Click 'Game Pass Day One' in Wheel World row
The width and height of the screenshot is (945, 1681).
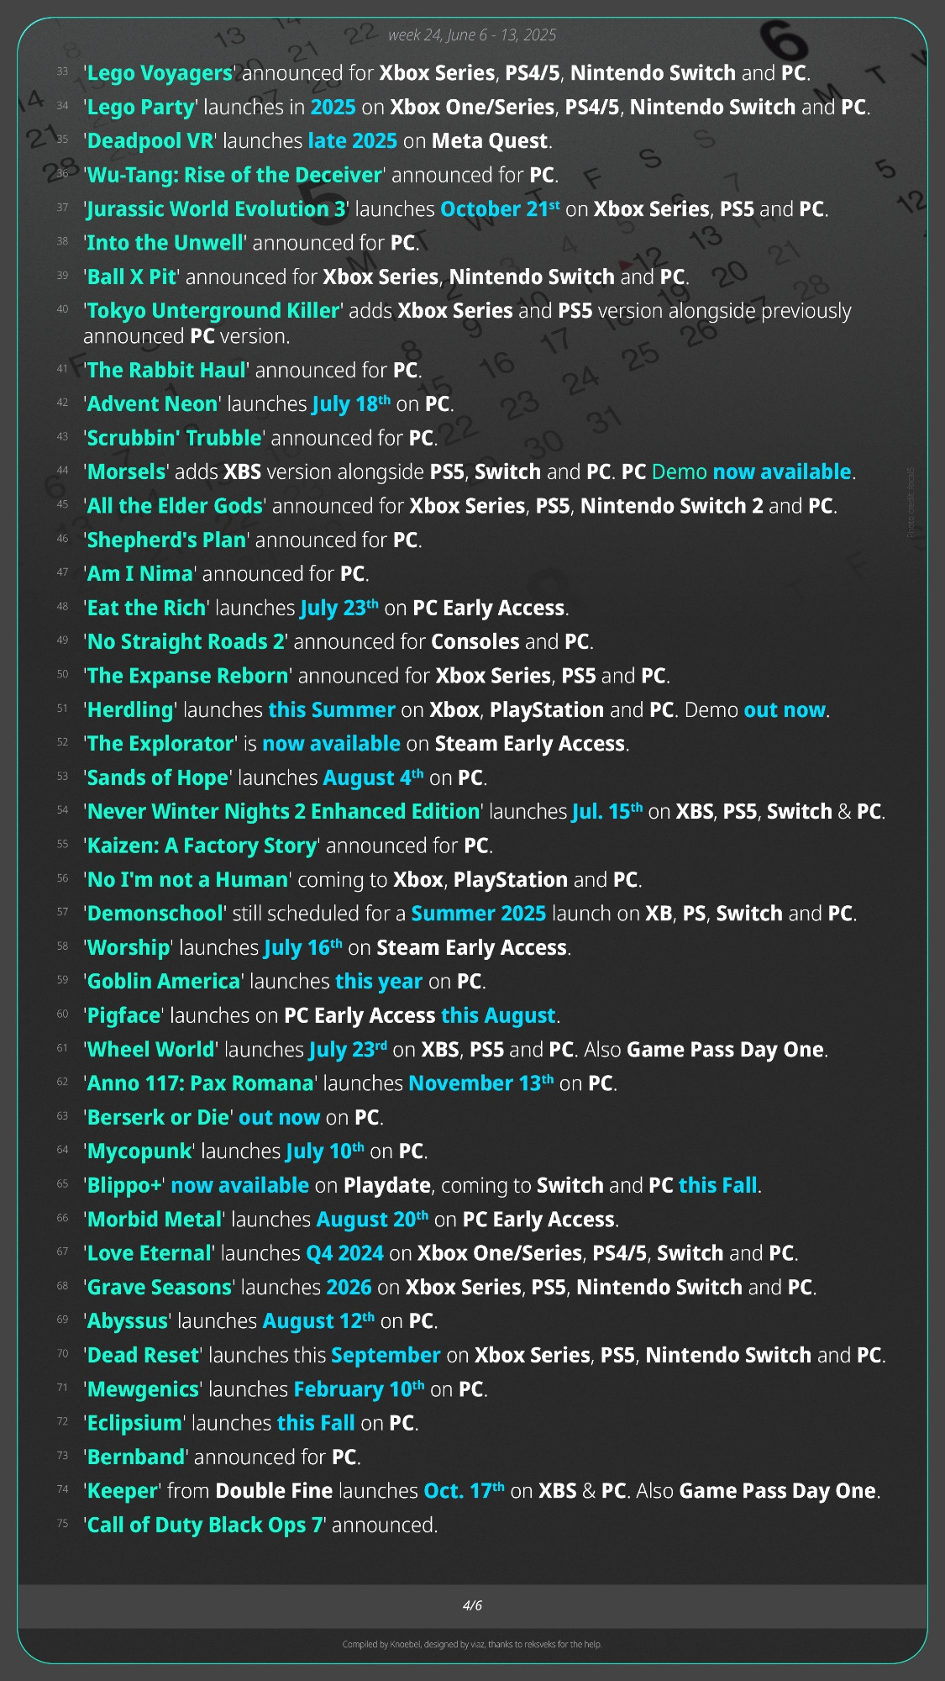725,1050
